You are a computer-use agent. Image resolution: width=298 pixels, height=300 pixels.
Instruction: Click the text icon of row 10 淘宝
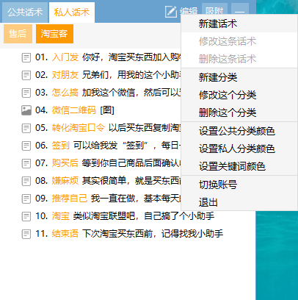pos(26,216)
